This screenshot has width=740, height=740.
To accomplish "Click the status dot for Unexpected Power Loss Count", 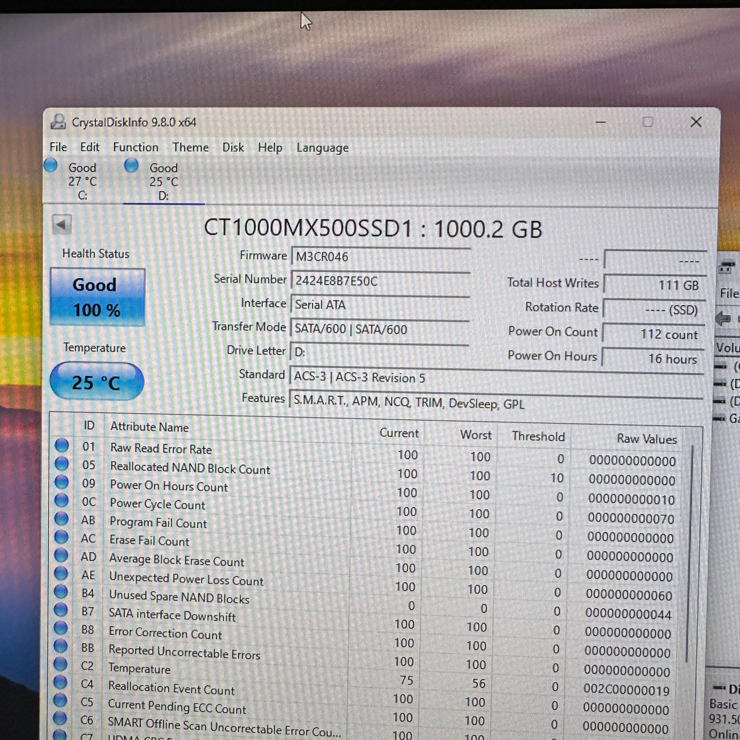I will click(x=61, y=573).
